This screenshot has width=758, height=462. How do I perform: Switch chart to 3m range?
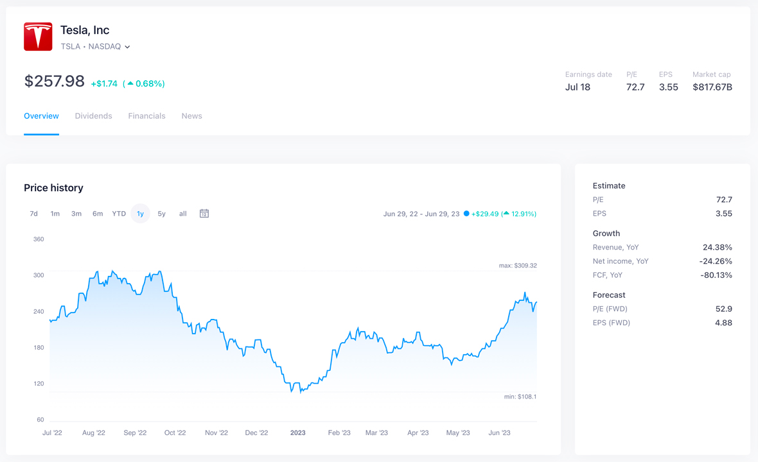pos(76,214)
